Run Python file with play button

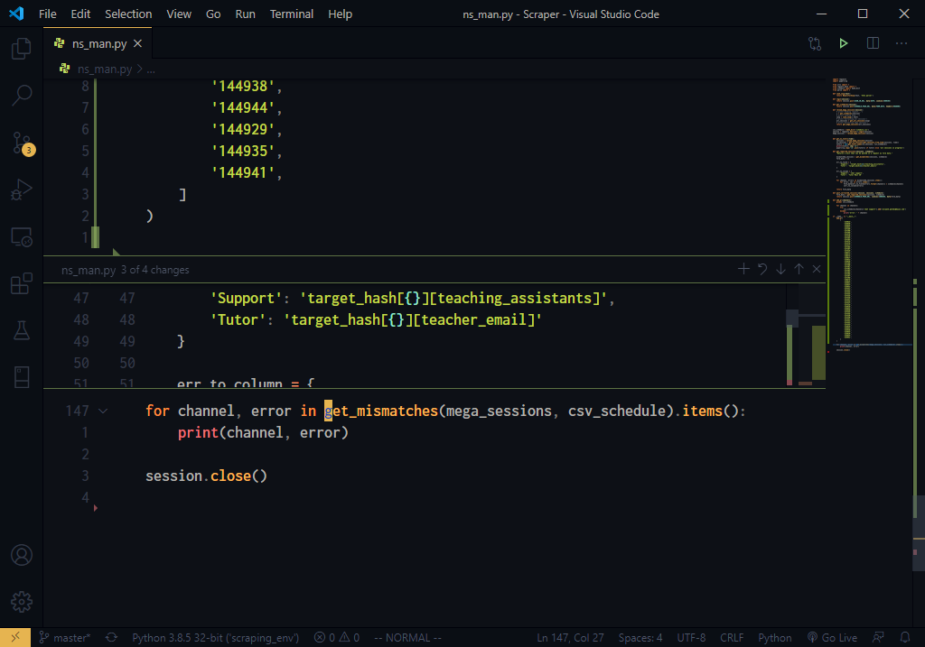[x=844, y=43]
